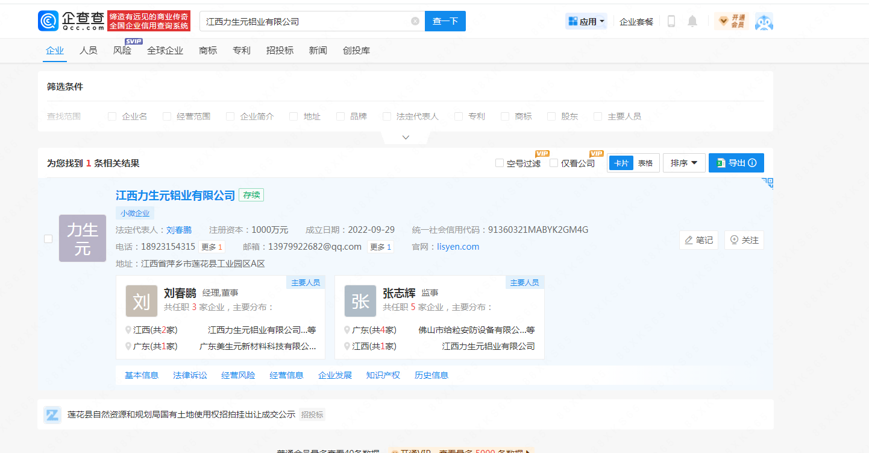Click the 刘 avatar of 刘春鹏
The image size is (869, 453).
141,301
